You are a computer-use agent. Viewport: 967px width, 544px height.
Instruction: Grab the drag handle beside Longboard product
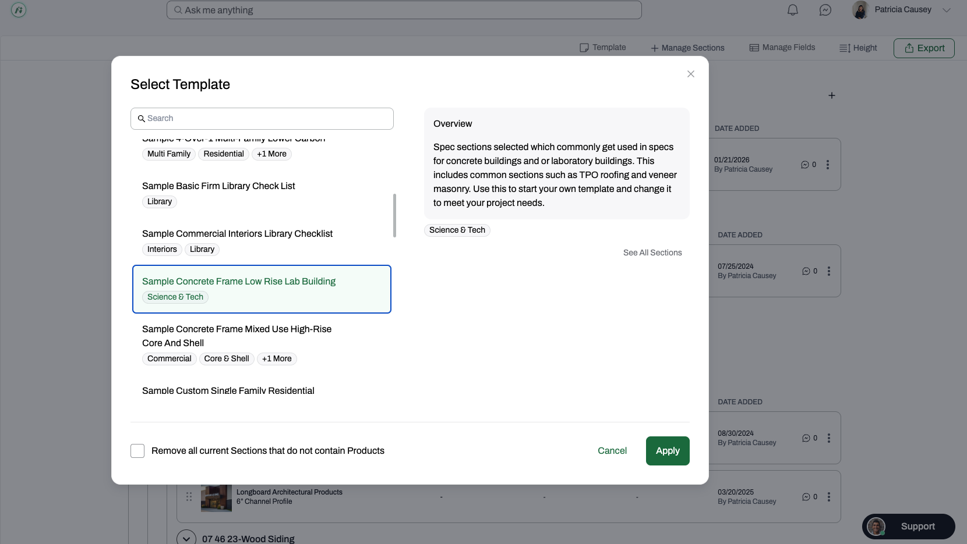click(x=189, y=496)
